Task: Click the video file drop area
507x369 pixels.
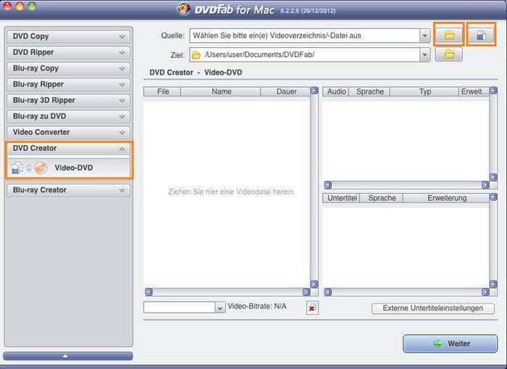Action: coord(227,192)
